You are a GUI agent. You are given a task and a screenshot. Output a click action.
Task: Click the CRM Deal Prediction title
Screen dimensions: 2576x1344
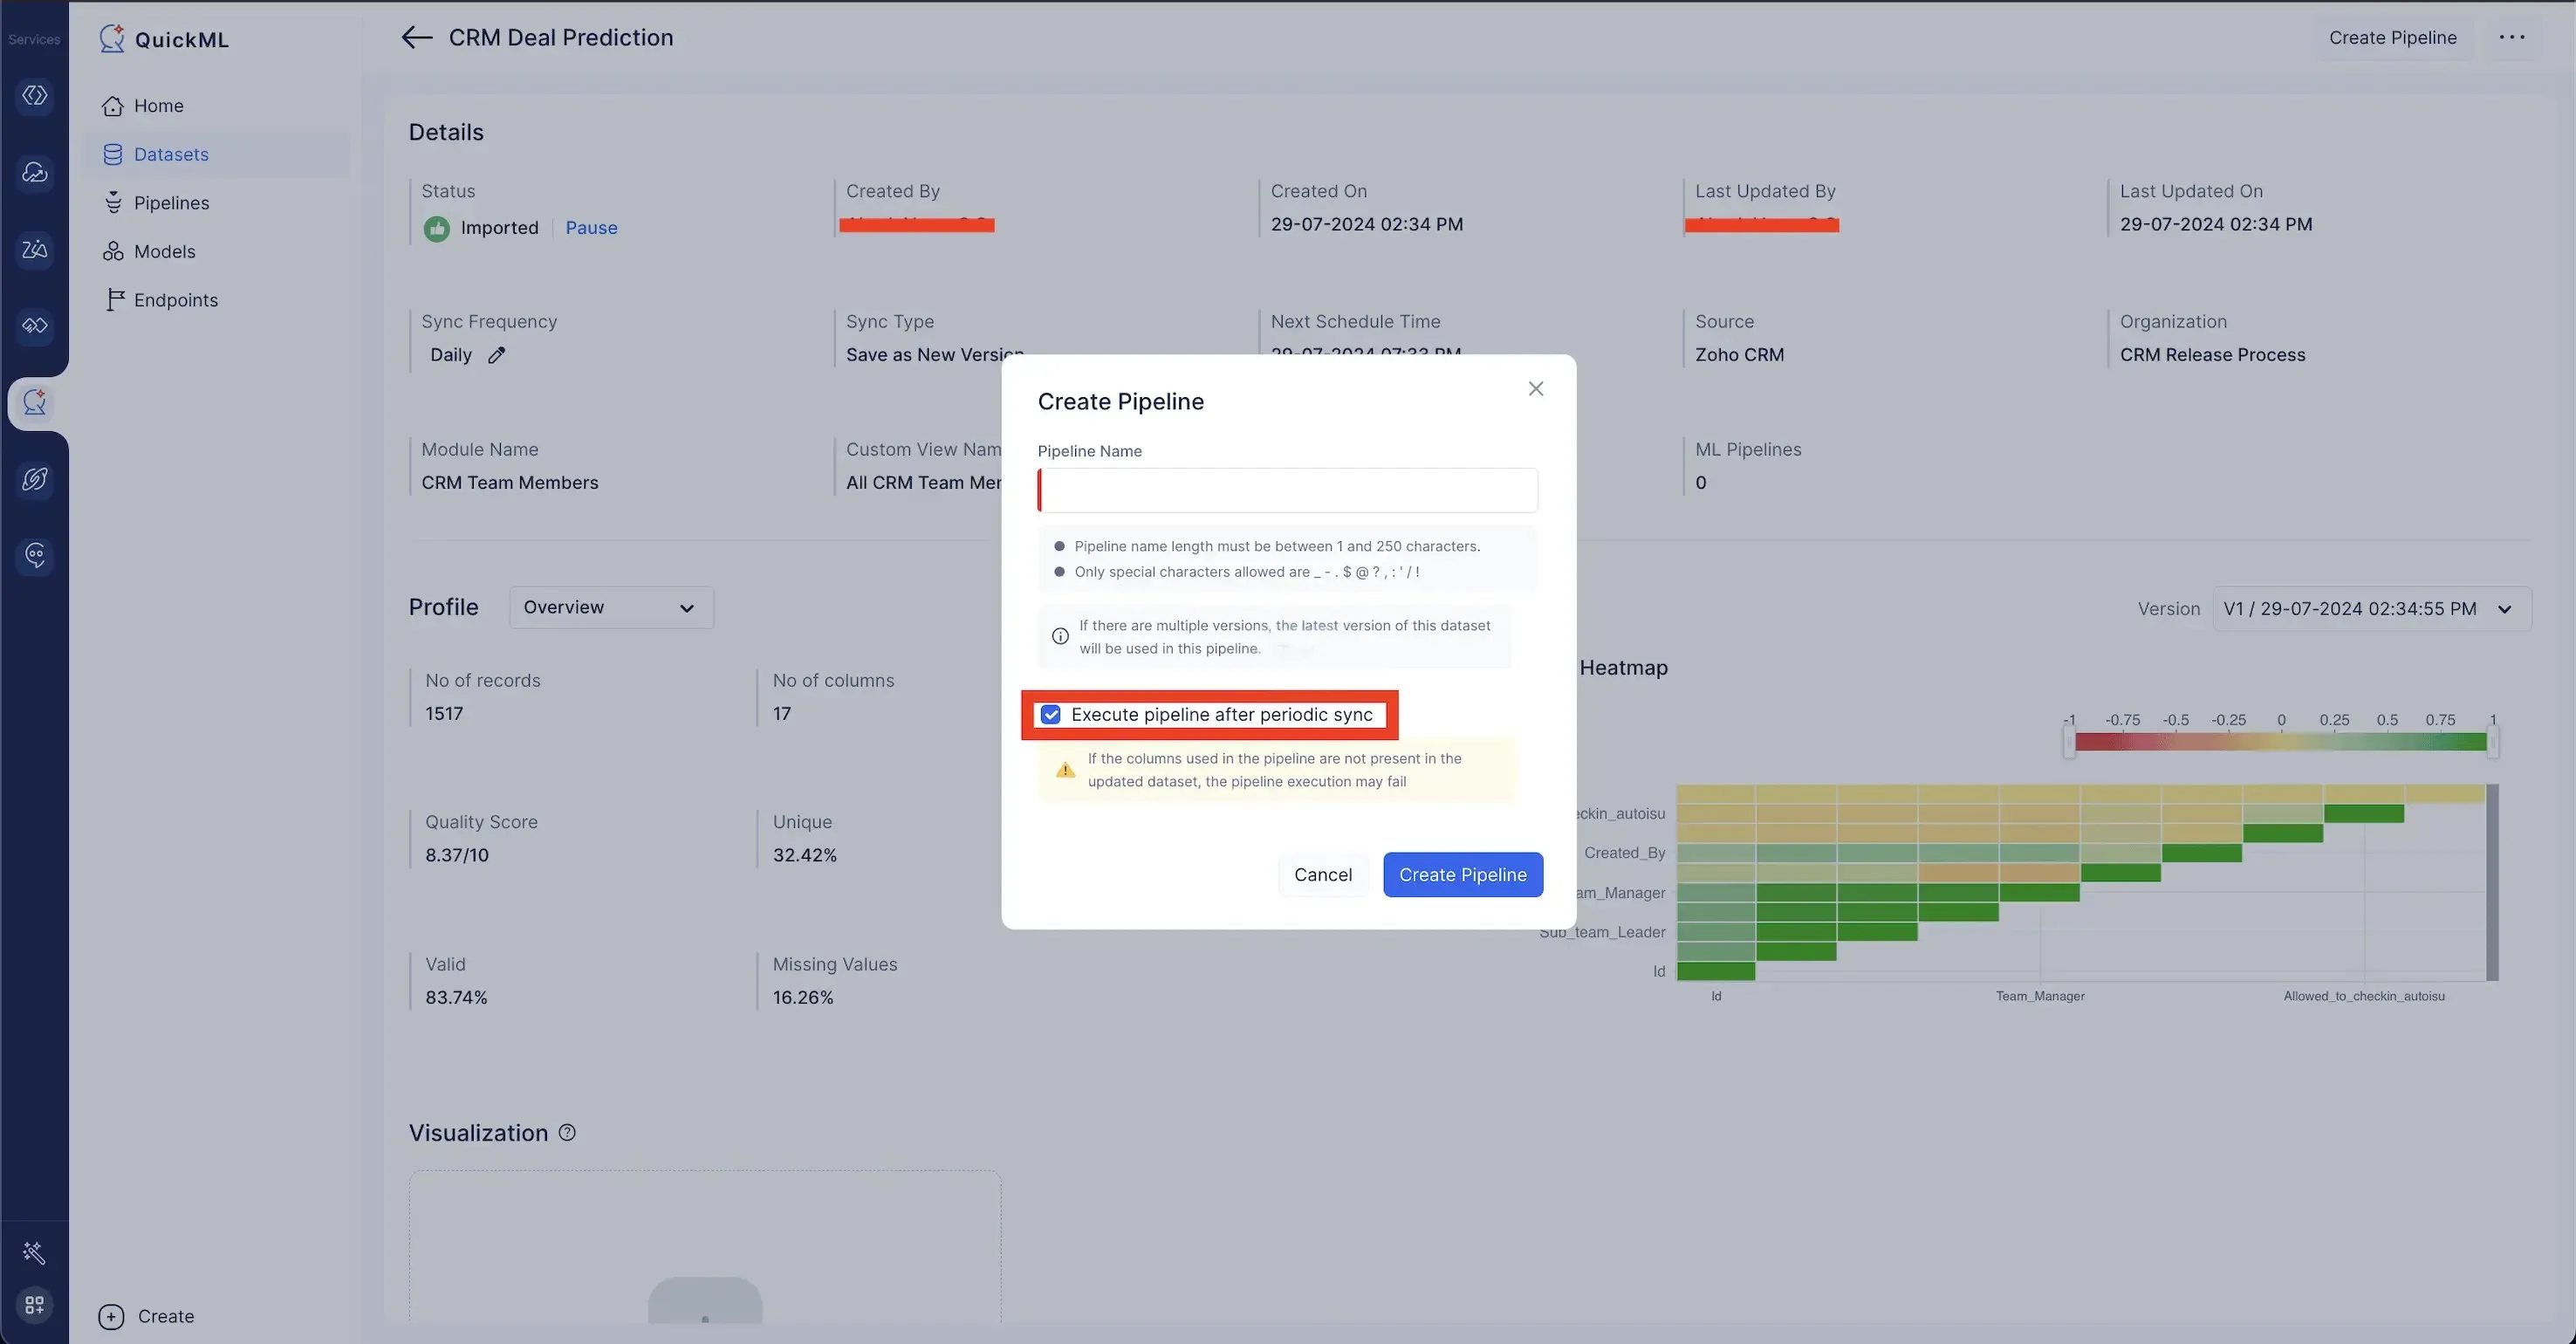(x=560, y=38)
